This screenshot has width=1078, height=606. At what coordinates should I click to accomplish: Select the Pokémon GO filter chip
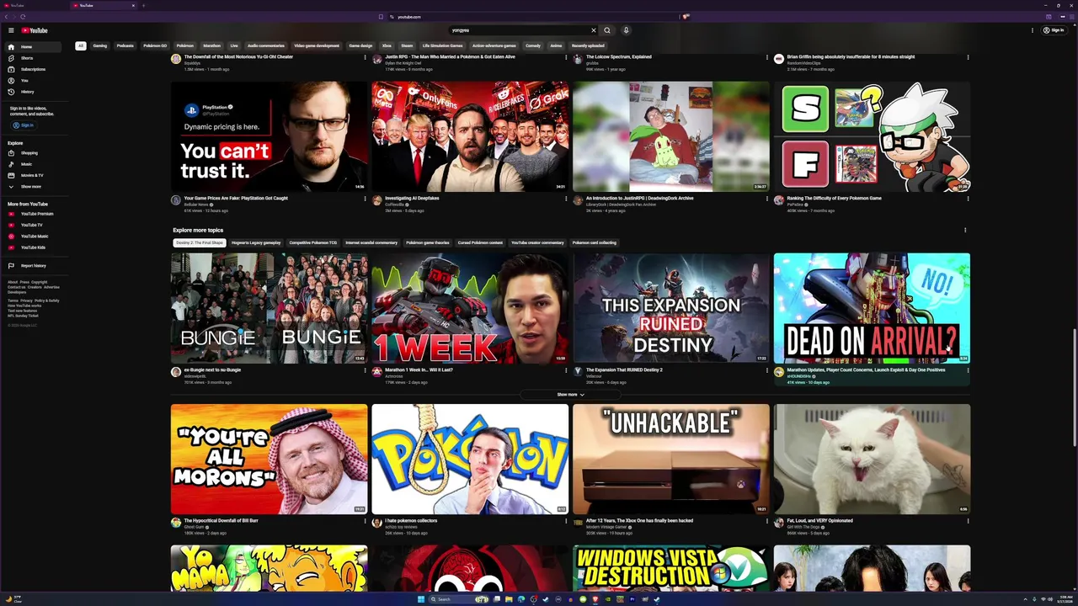[155, 45]
